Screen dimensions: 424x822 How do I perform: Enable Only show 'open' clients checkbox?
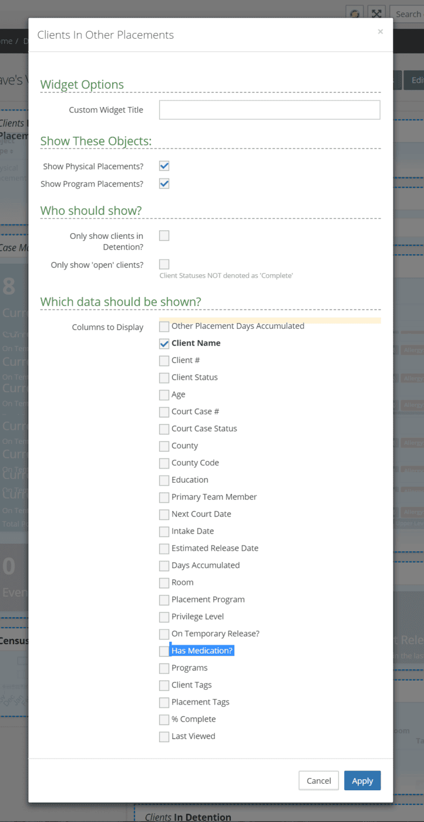[164, 264]
